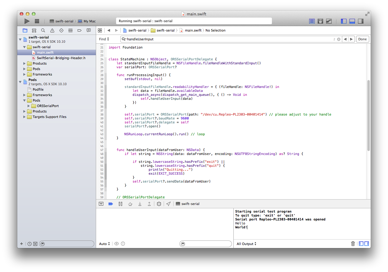Click the variable info icon
The height and width of the screenshot is (272, 388).
pos(123,244)
